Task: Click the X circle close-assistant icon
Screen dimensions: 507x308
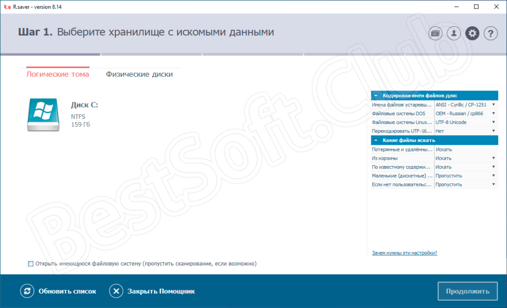Action: [116, 291]
